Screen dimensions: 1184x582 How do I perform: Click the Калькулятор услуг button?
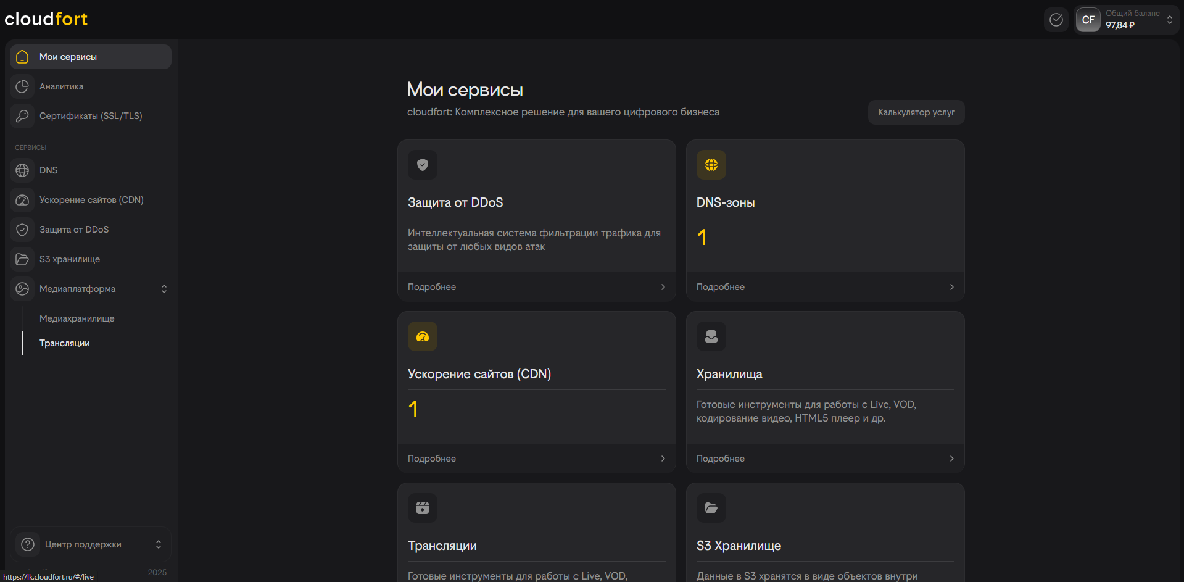point(916,112)
